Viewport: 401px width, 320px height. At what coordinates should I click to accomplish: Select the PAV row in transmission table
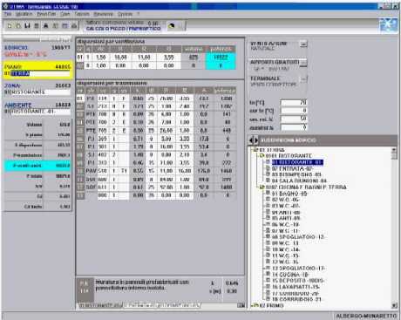[156, 171]
